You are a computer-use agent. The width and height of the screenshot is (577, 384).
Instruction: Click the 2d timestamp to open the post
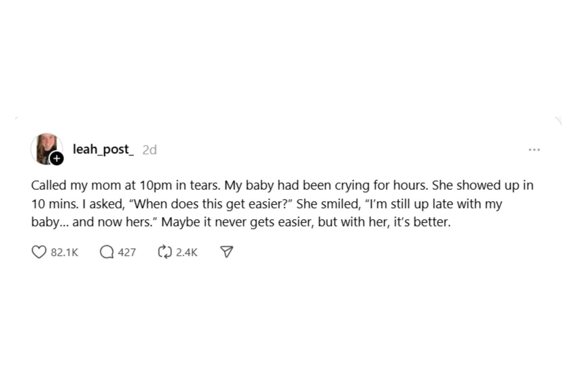pyautogui.click(x=150, y=149)
